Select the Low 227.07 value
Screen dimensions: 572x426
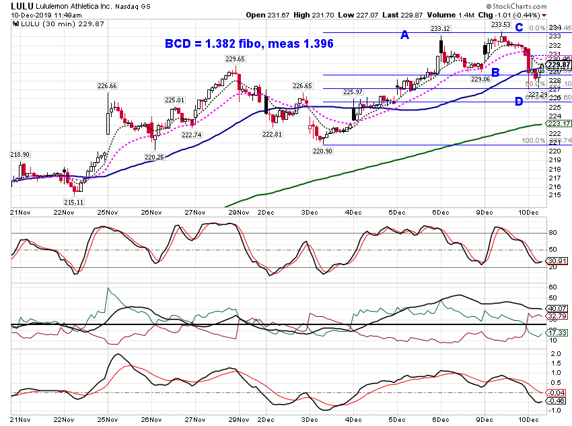(358, 15)
